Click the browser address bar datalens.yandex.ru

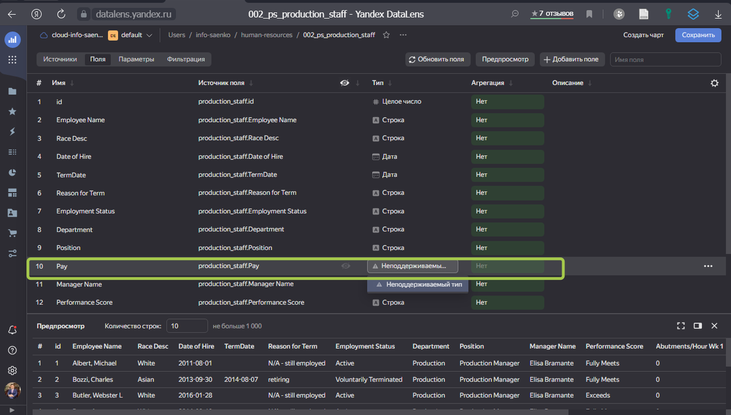pos(133,13)
